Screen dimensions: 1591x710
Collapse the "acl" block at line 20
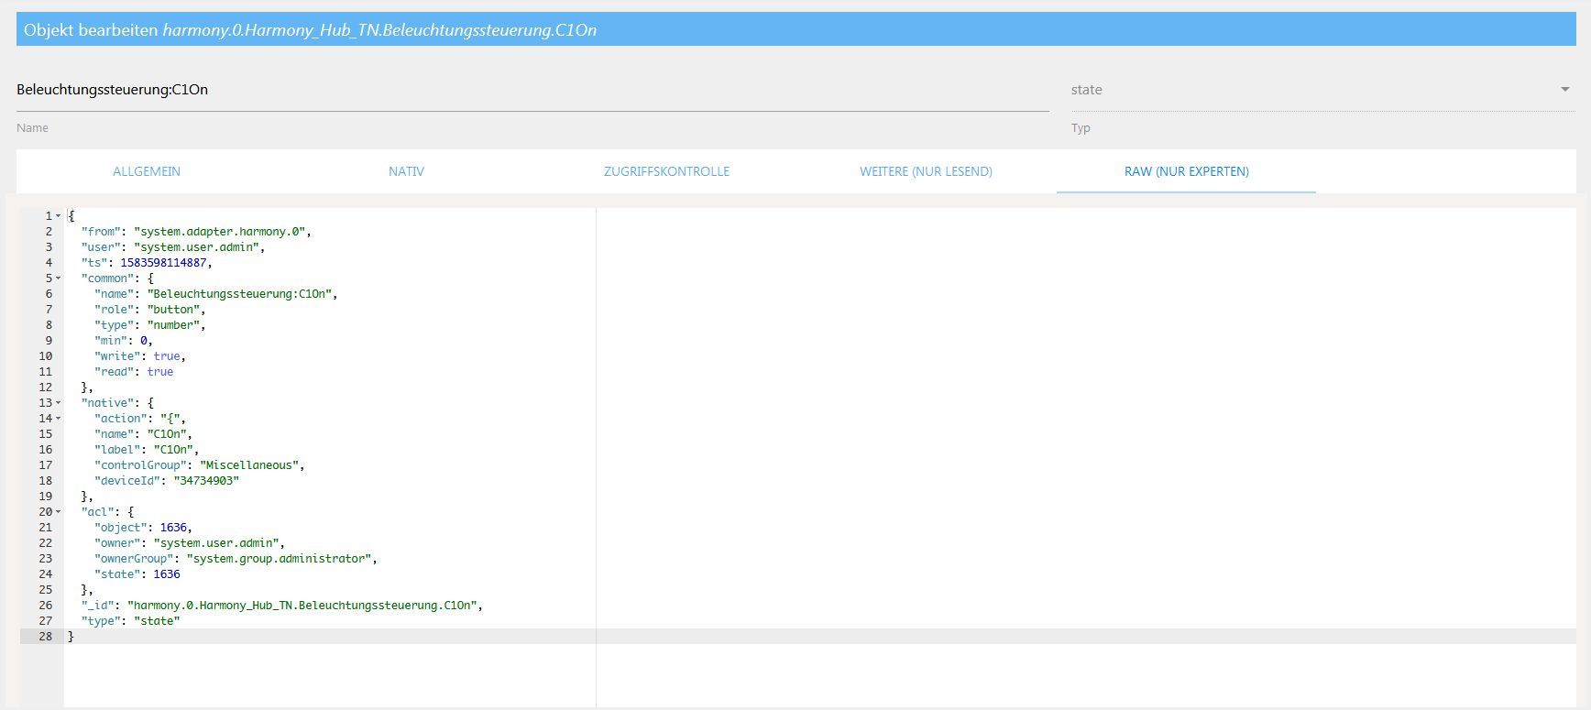pyautogui.click(x=59, y=512)
